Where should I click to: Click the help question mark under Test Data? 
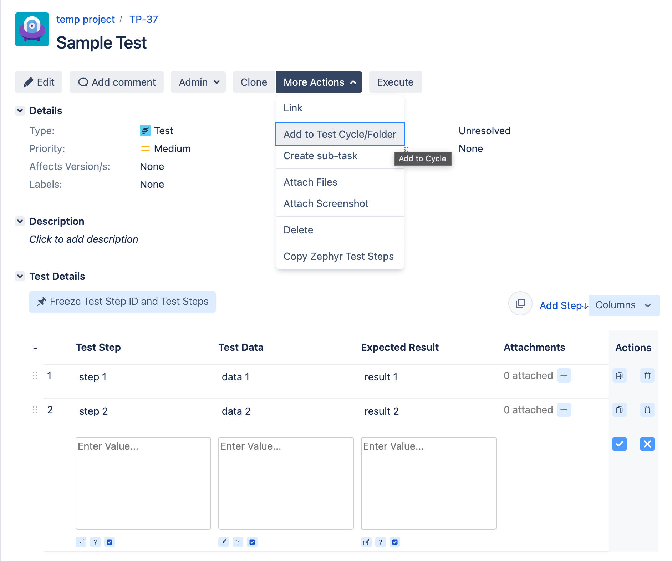238,542
